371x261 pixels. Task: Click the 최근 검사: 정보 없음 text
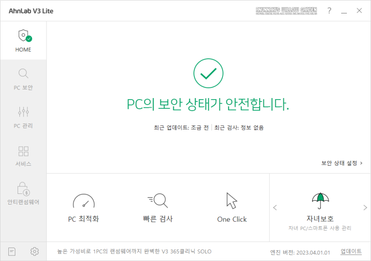pos(239,128)
